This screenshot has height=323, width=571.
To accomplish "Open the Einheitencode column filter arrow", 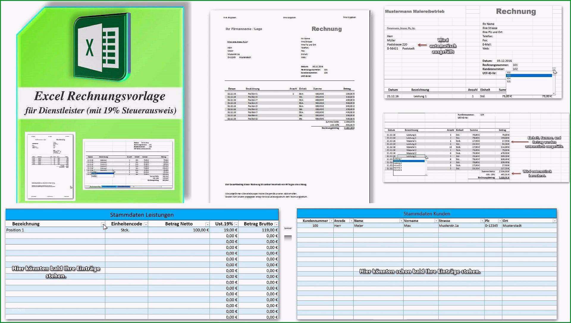I will point(146,224).
